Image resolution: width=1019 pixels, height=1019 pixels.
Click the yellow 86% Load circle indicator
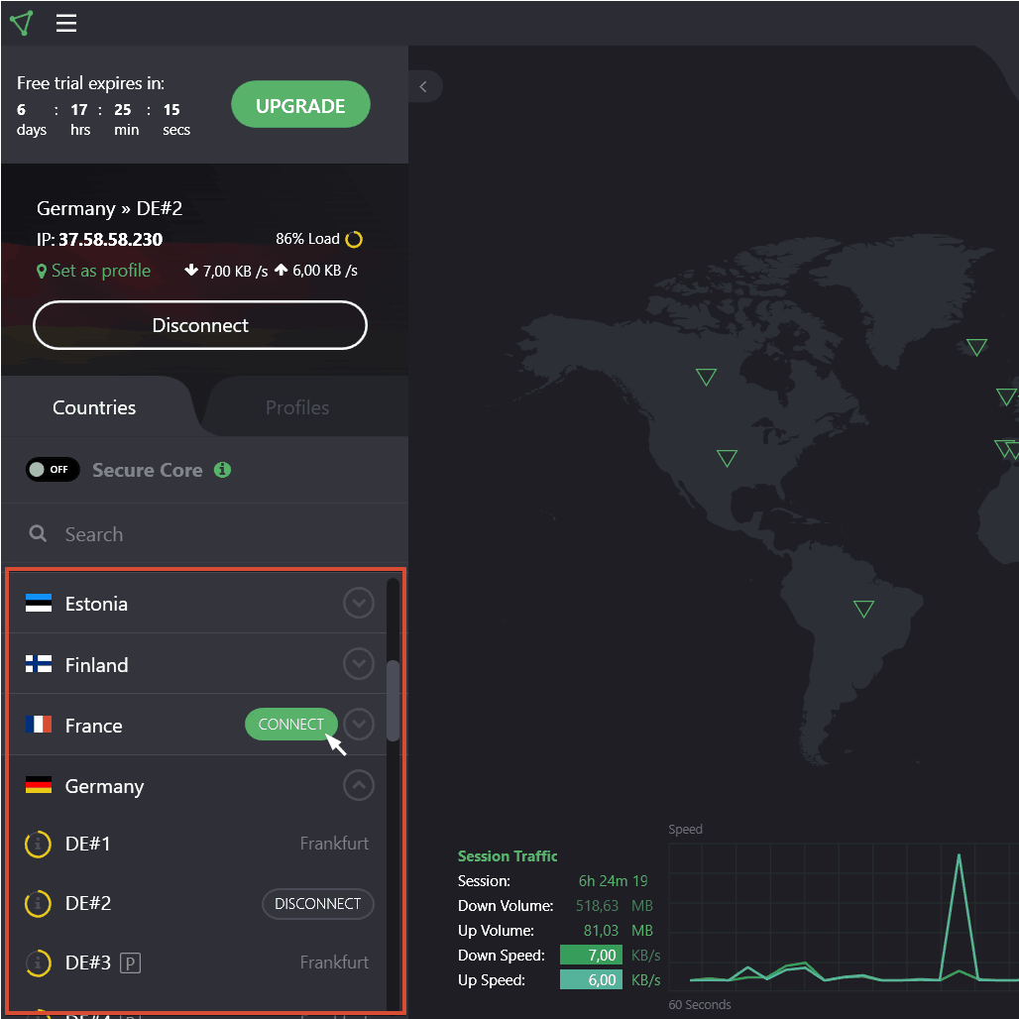tap(354, 239)
